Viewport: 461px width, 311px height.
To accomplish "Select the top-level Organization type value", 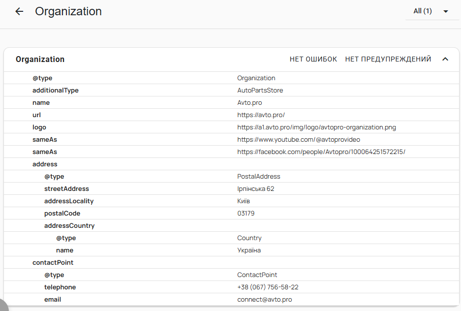I will click(256, 78).
